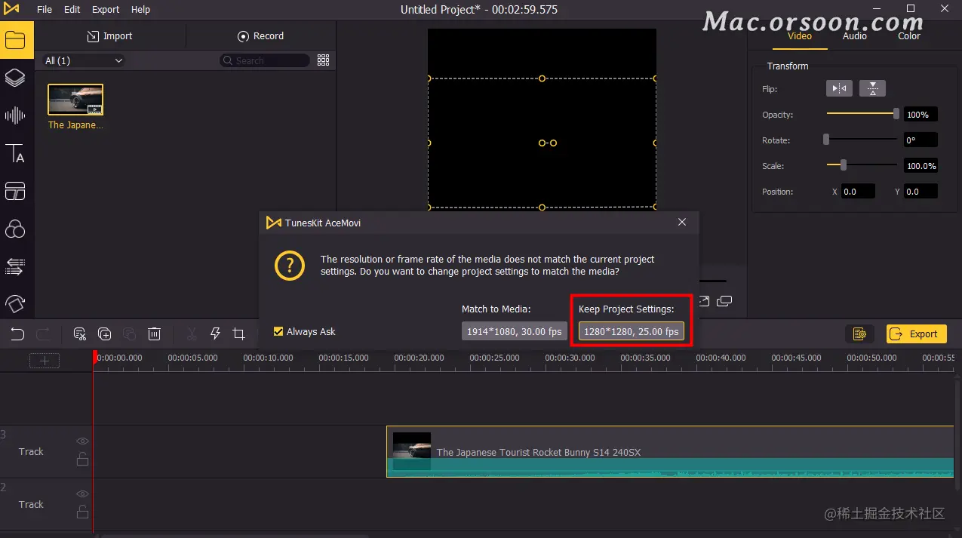The width and height of the screenshot is (962, 538).
Task: Open the Media folder sidebar panel
Action: tap(15, 40)
